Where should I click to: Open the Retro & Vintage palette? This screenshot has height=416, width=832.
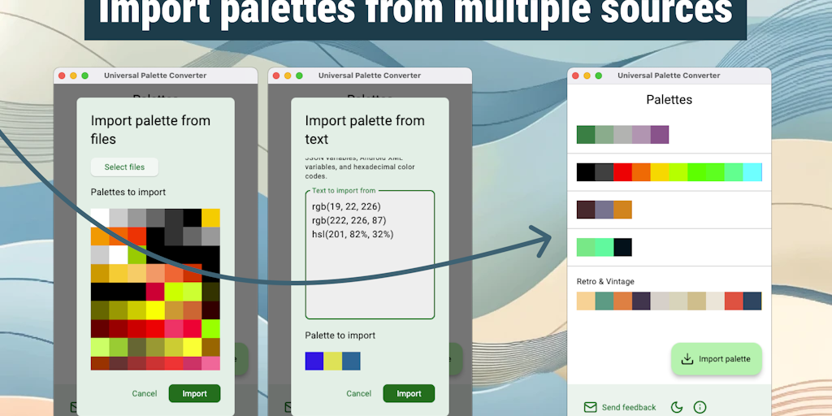pyautogui.click(x=669, y=293)
